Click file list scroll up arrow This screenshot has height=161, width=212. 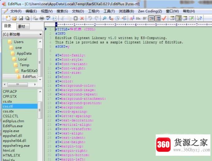tap(40, 92)
